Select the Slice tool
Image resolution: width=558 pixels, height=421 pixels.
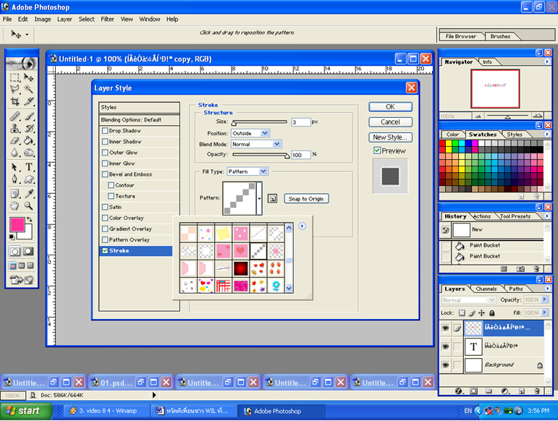click(29, 101)
